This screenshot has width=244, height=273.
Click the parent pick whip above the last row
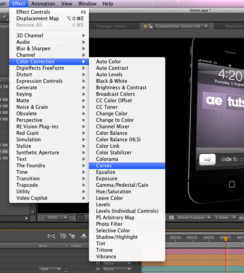[x=98, y=263]
